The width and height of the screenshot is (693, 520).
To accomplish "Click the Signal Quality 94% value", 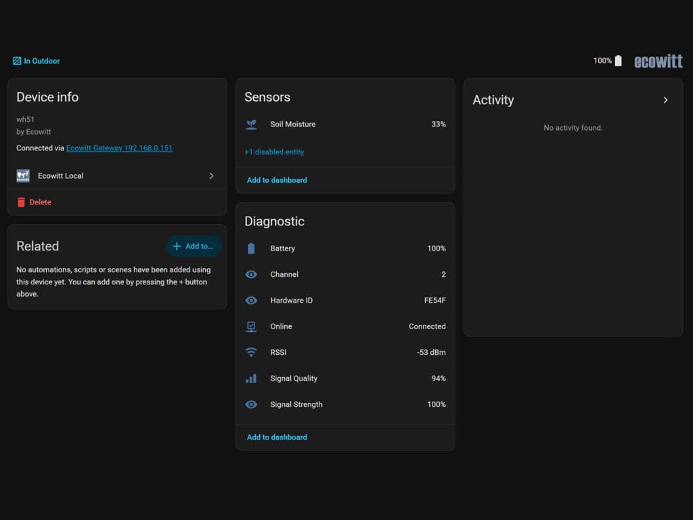I will (x=439, y=378).
